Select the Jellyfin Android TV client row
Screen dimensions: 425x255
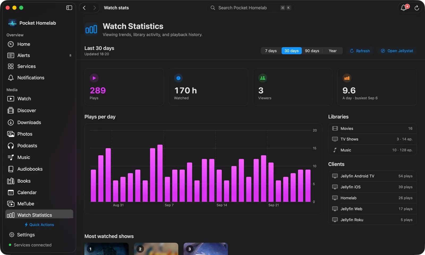[372, 176]
